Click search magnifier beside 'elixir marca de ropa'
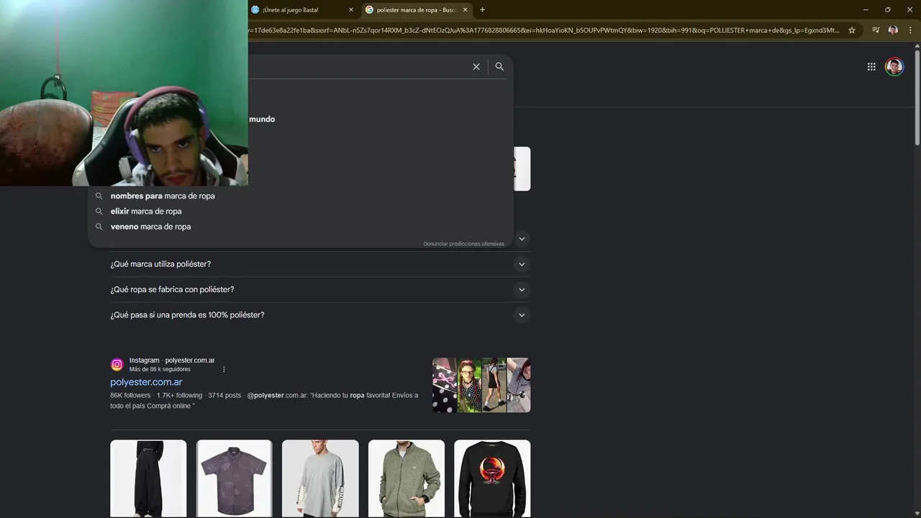The image size is (921, 518). point(99,212)
